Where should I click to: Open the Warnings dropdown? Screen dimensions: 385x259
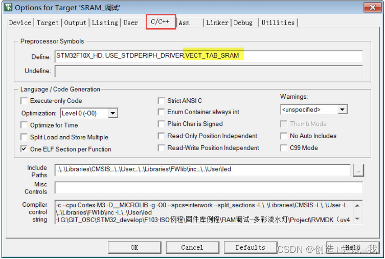tap(342, 110)
